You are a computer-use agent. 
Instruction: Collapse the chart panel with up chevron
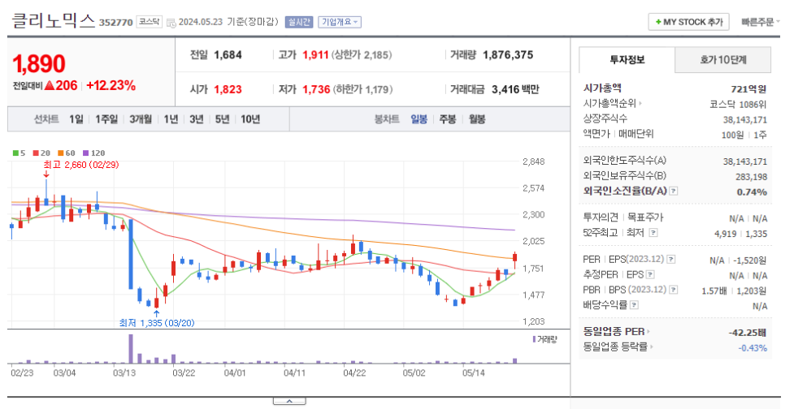click(289, 401)
